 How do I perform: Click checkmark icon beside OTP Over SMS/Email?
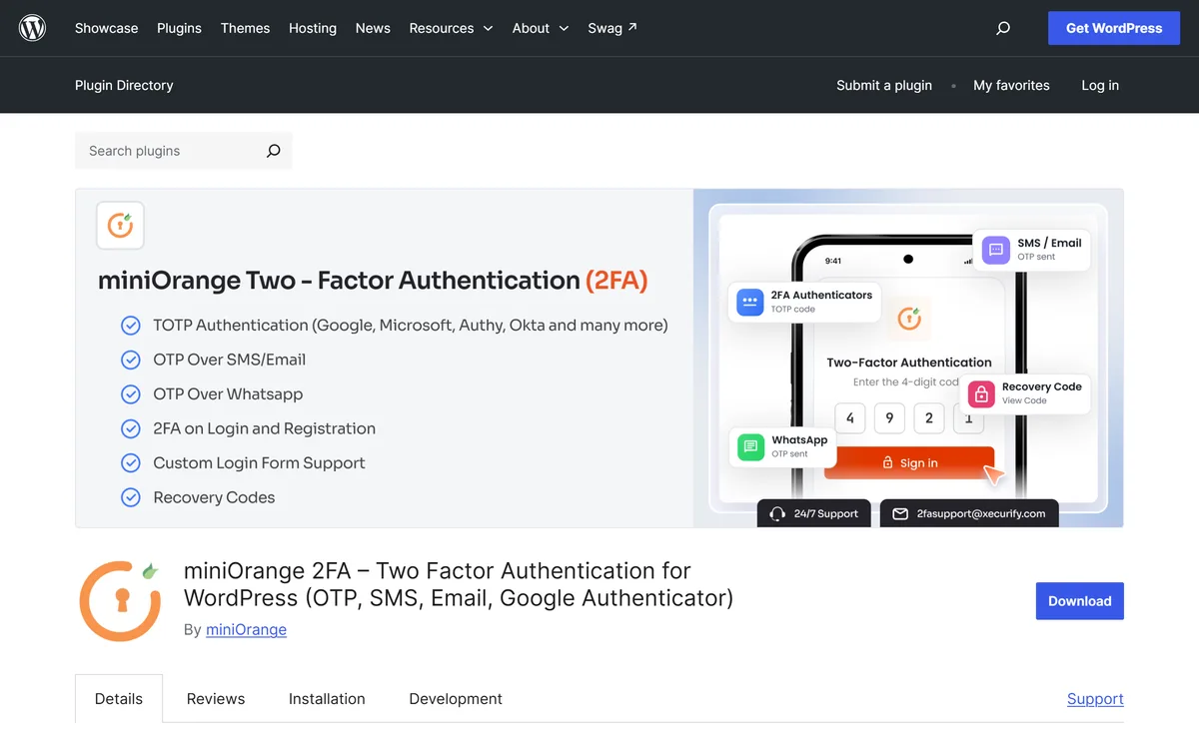tap(131, 360)
